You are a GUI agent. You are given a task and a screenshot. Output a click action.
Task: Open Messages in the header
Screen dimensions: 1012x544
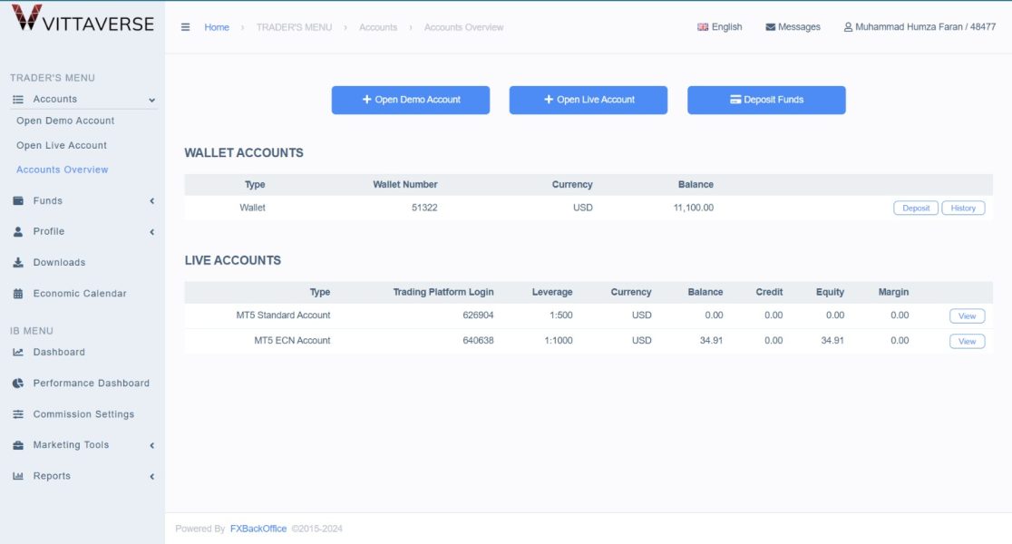pyautogui.click(x=793, y=27)
